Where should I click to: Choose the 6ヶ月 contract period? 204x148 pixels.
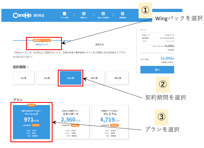click(47, 78)
